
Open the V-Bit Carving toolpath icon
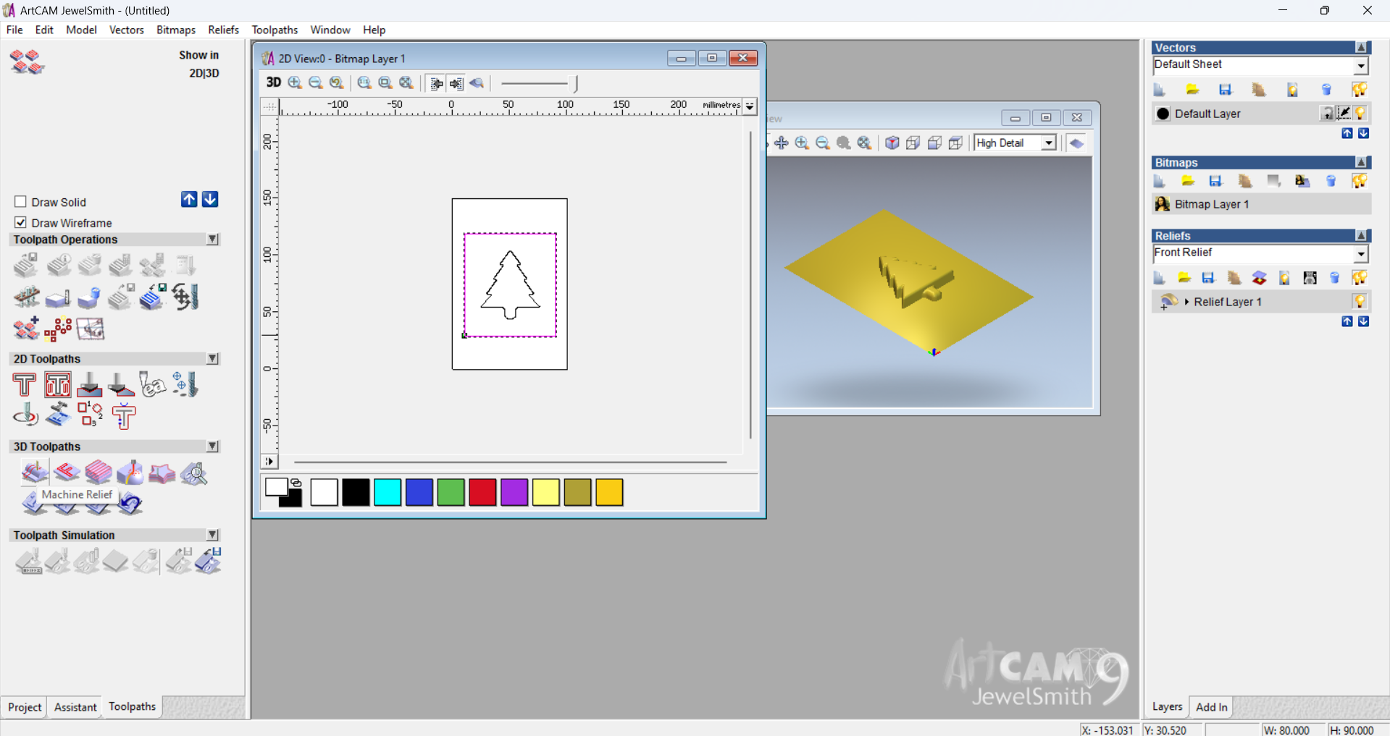click(89, 384)
